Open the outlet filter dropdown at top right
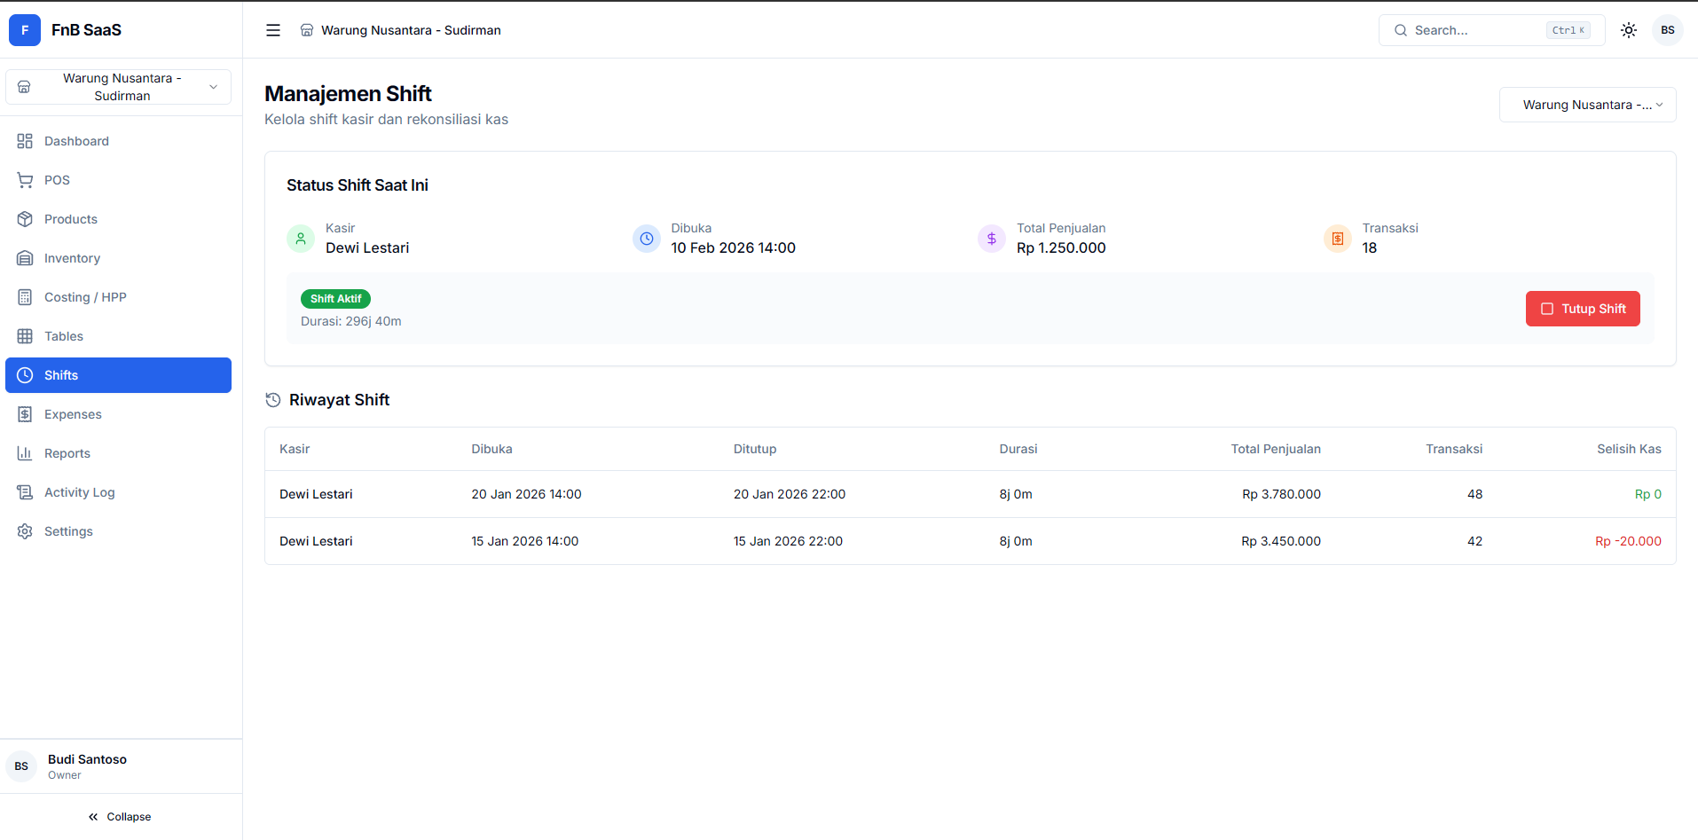Screen dimensions: 1698x840 click(1586, 105)
